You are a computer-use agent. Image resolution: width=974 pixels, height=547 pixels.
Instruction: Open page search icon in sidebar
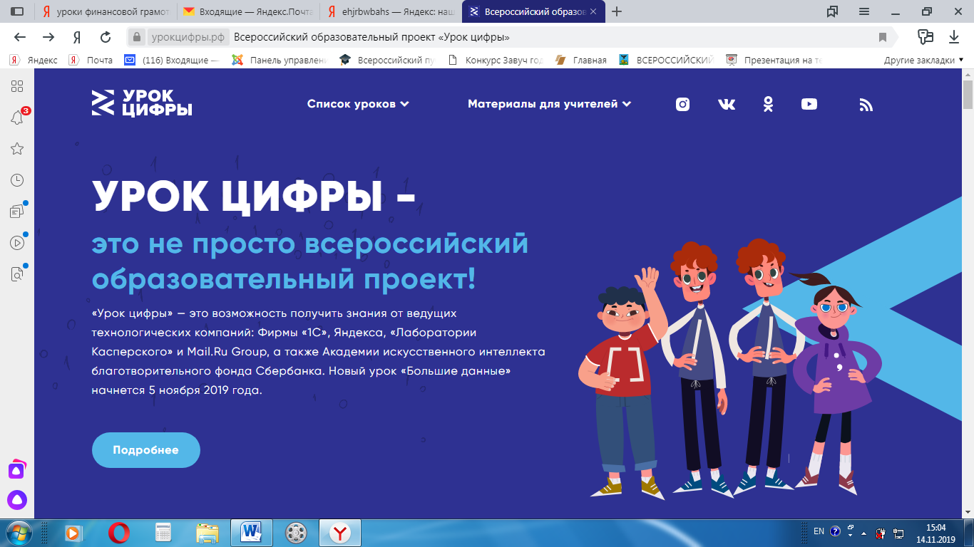[17, 274]
